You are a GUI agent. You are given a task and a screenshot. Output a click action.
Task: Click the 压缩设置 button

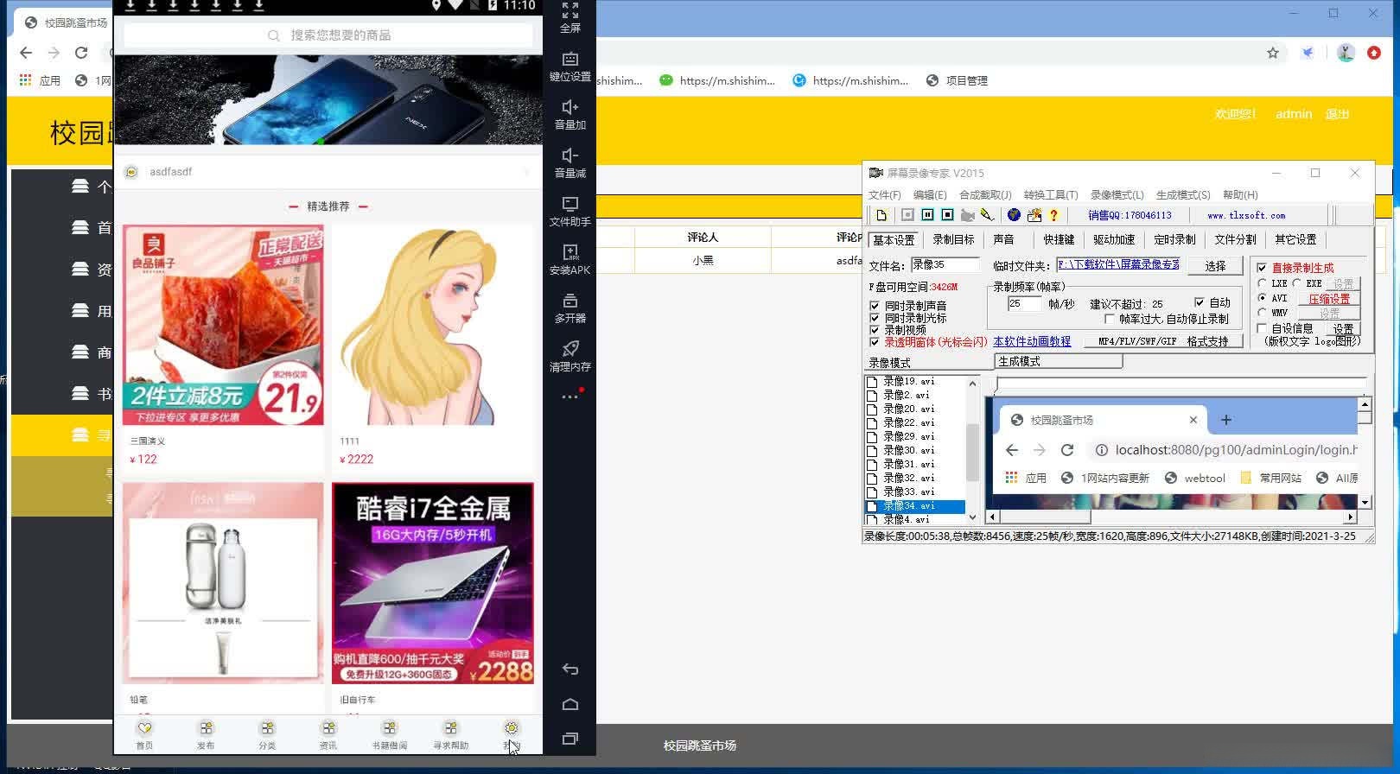click(x=1328, y=299)
